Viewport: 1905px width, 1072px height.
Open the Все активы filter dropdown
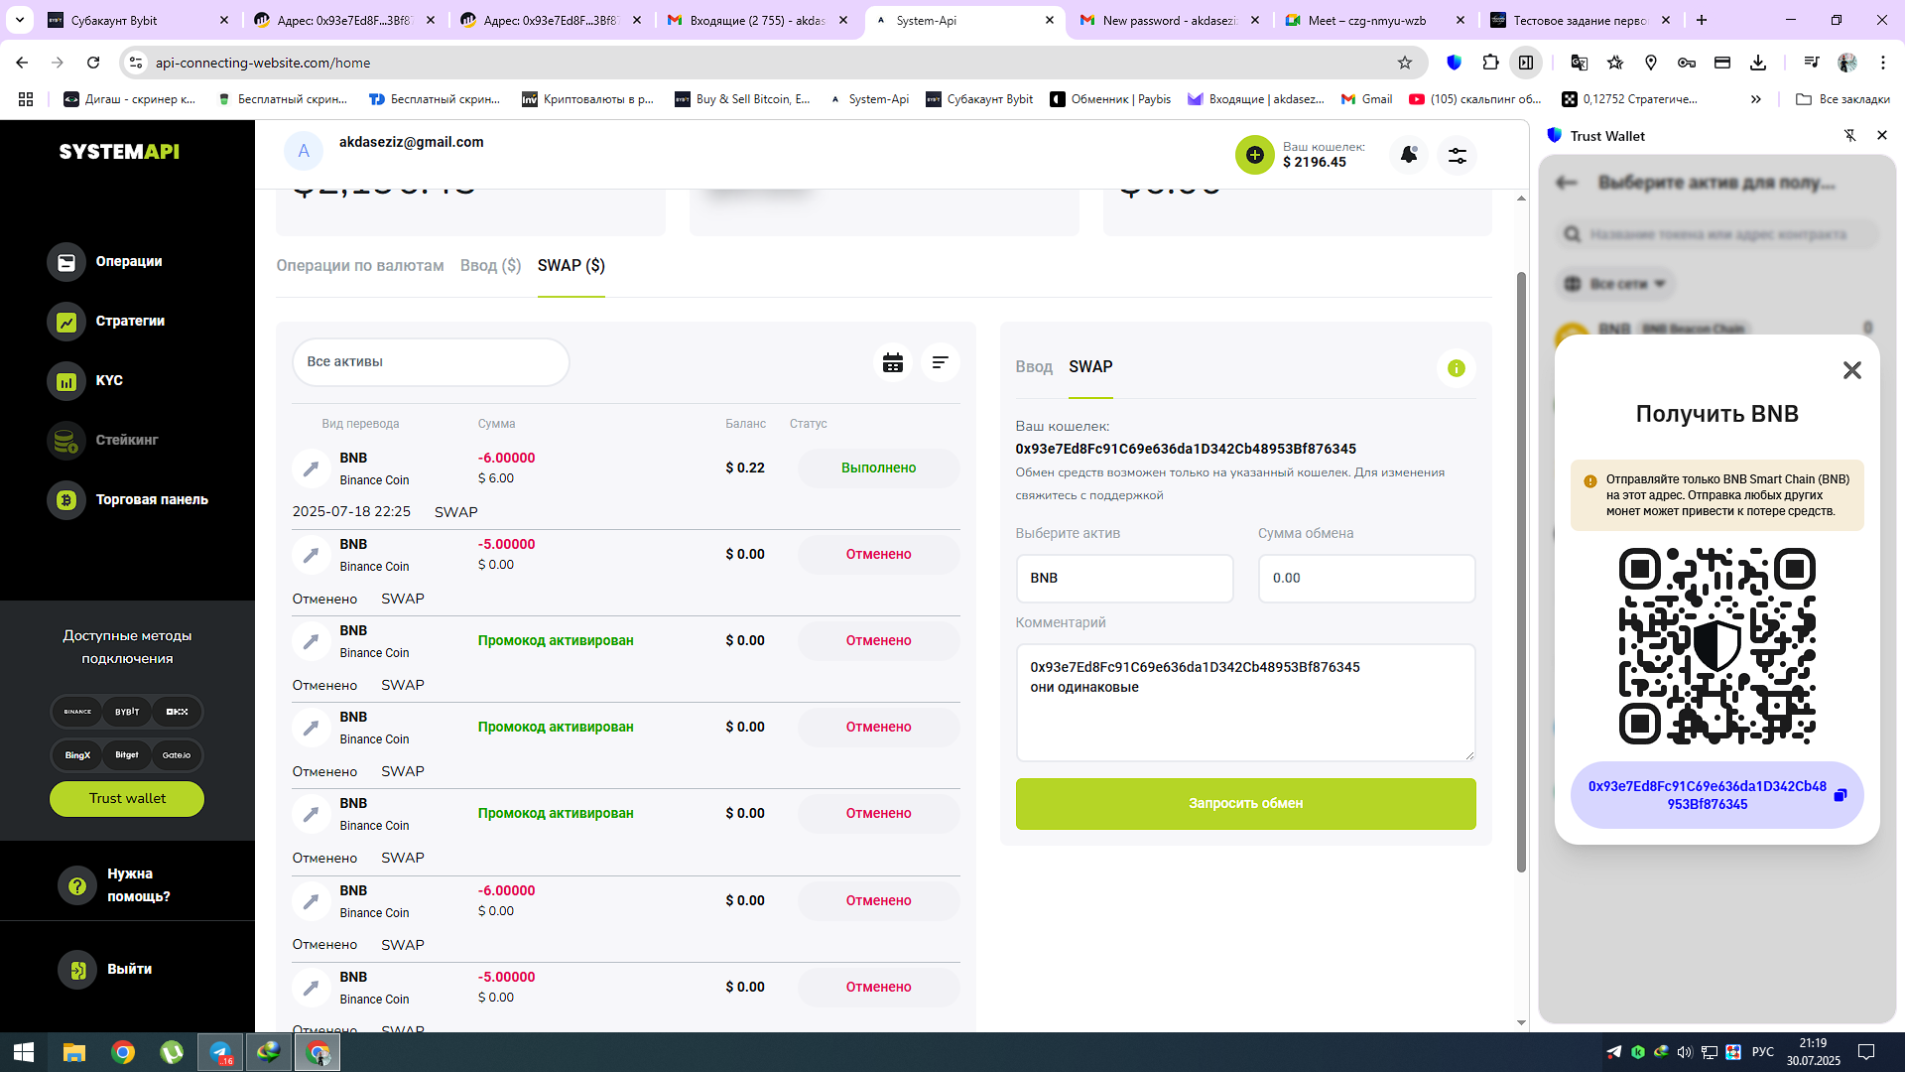pyautogui.click(x=431, y=362)
